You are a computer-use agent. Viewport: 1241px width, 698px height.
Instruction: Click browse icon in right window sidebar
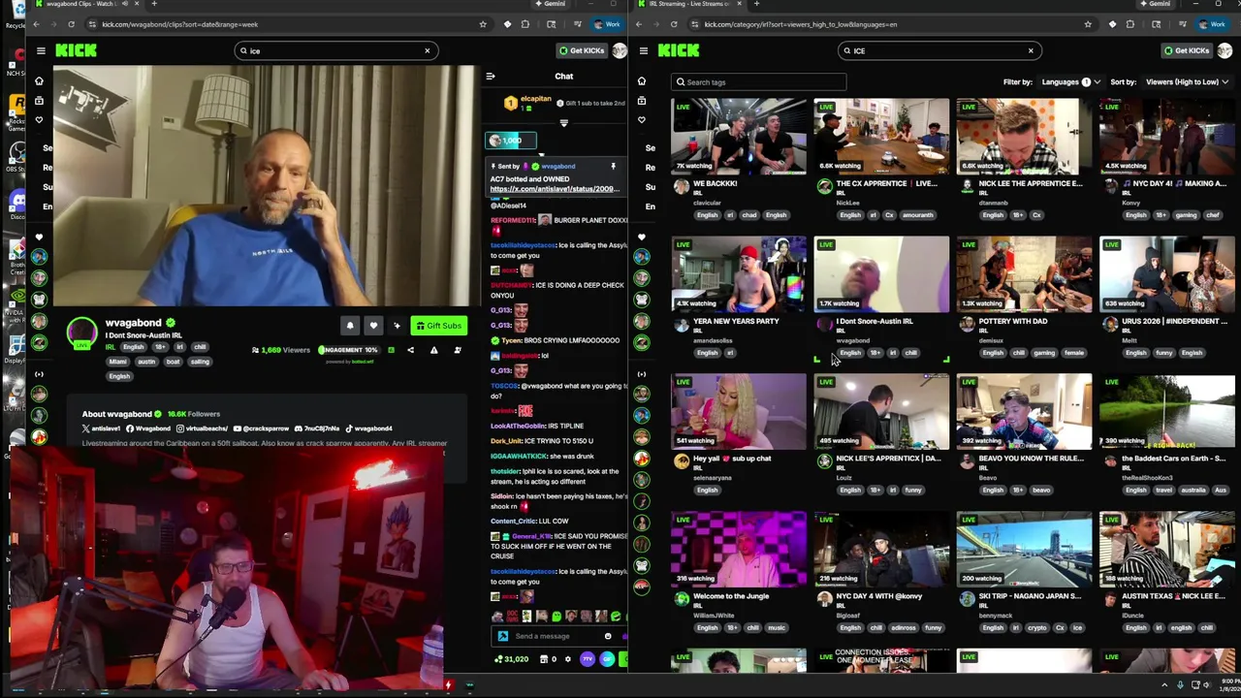point(641,100)
